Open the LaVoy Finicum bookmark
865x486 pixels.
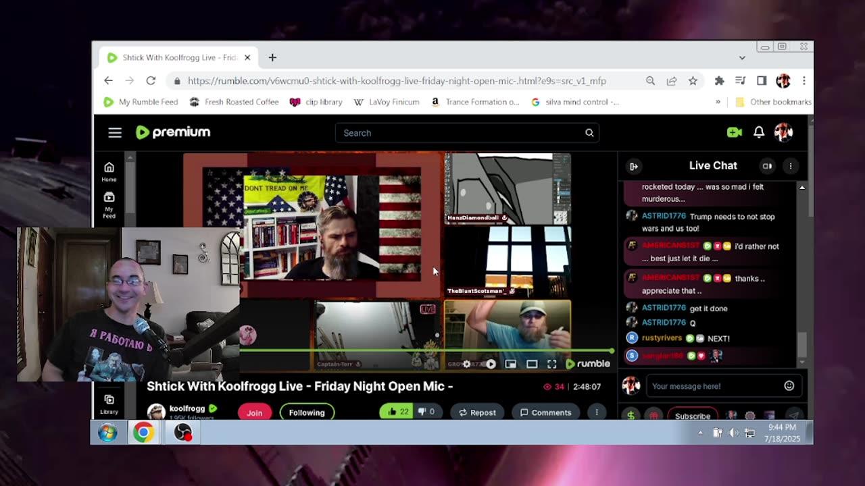click(x=387, y=102)
